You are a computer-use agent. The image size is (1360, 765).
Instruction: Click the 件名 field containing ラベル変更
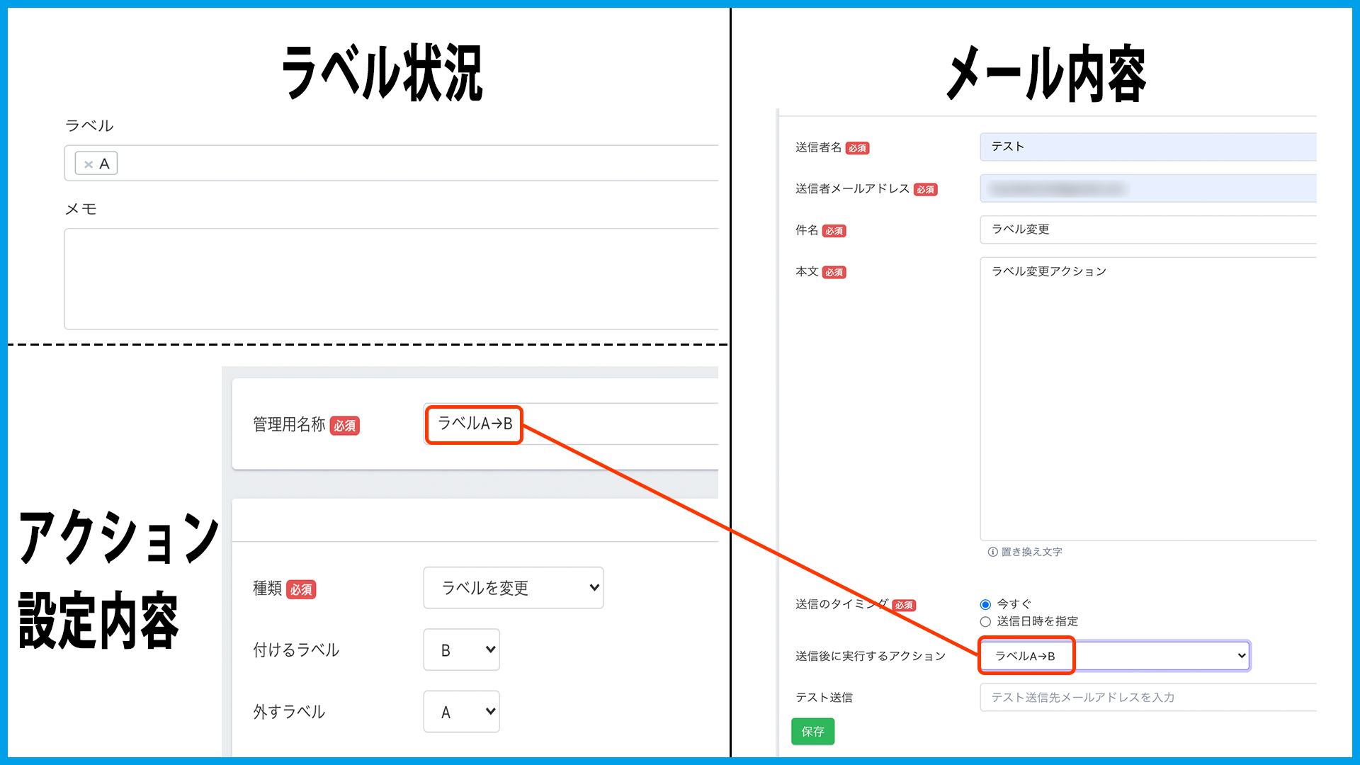(1147, 229)
